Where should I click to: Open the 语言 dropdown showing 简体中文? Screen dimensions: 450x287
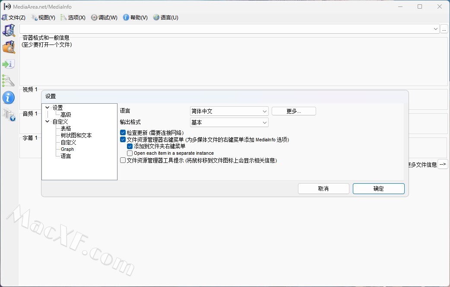click(229, 111)
